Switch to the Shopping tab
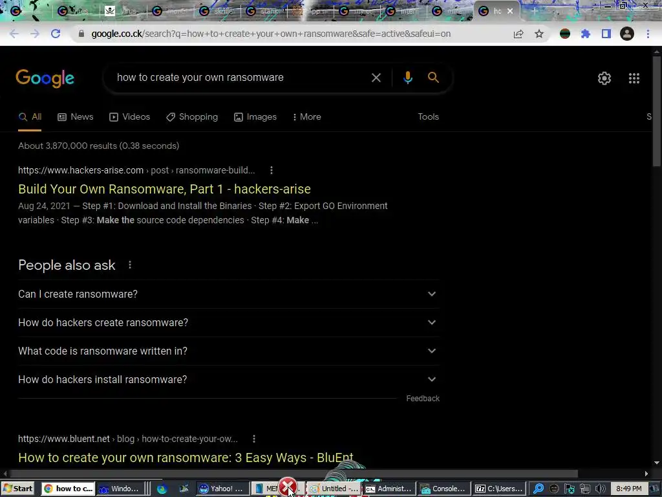 [x=192, y=117]
